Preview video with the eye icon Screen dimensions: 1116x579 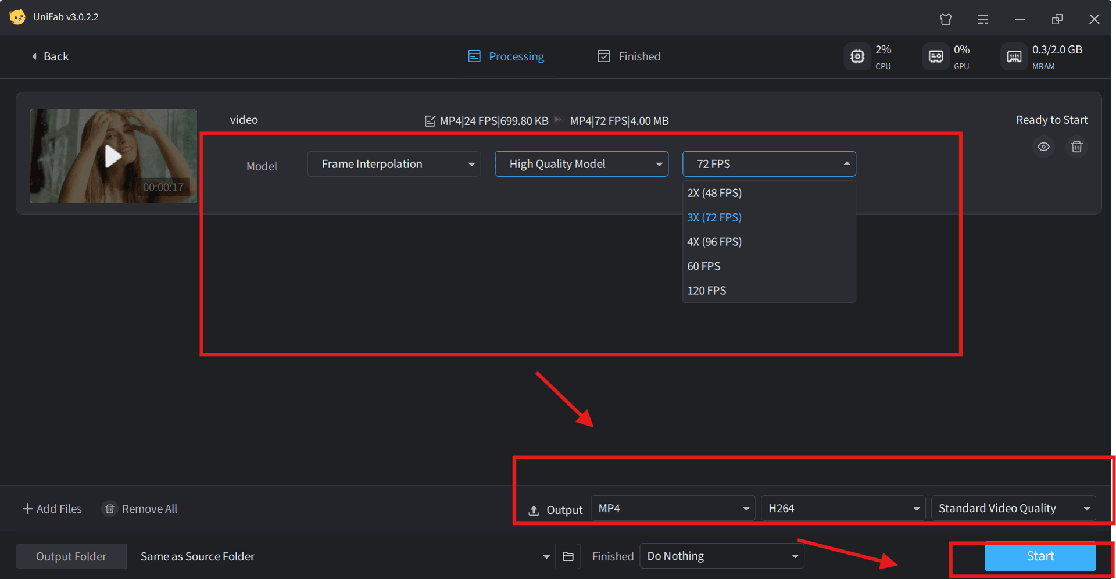pos(1044,146)
